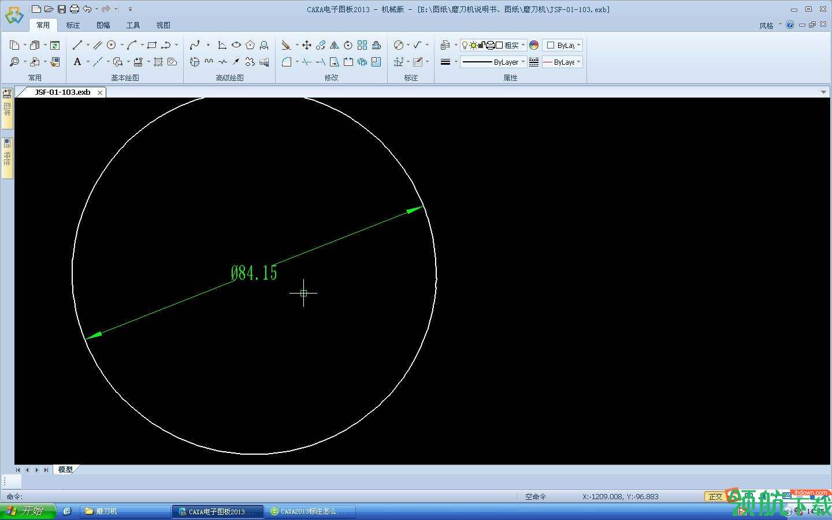The height and width of the screenshot is (520, 832).
Task: Select the Rotate tool
Action: [x=348, y=44]
